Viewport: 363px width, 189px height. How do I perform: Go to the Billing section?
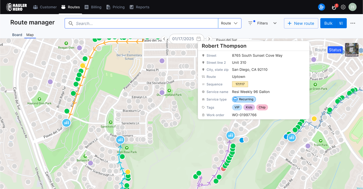click(x=93, y=7)
